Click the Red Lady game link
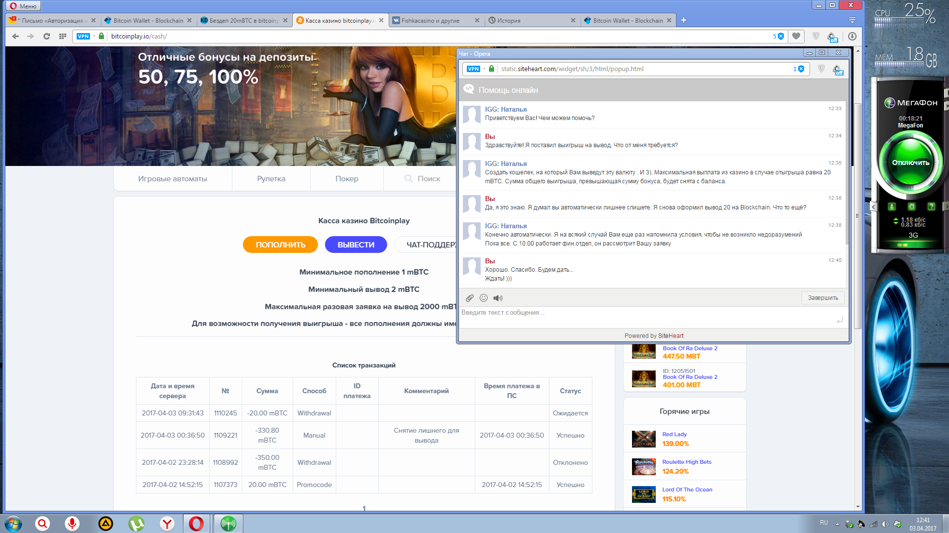Screen dimensions: 949x533 [674, 434]
